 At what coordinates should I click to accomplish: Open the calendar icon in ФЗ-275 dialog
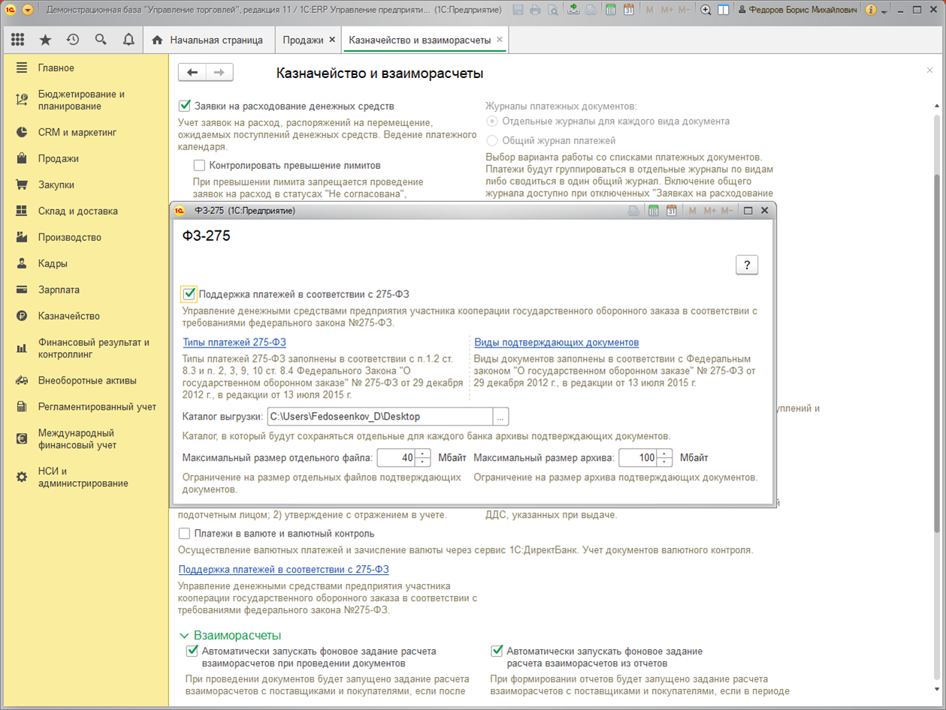click(x=672, y=211)
